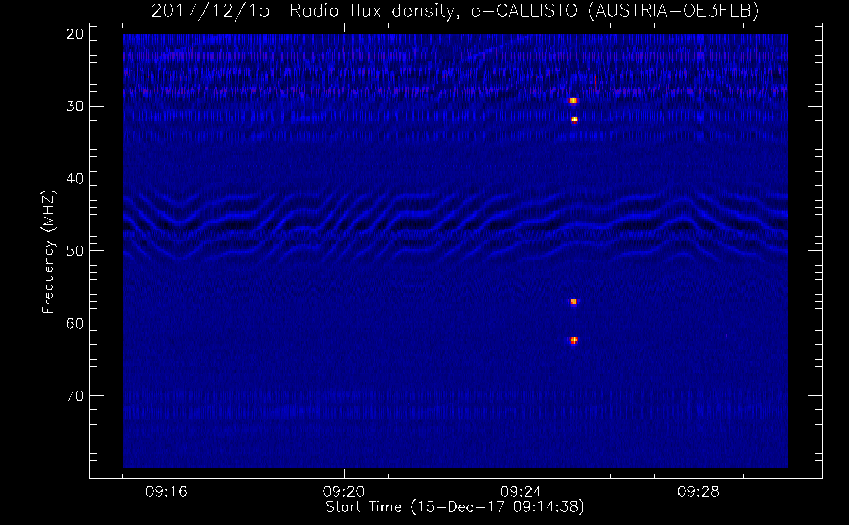Click the 60 MHz frequency tick label
Viewport: 849px width, 525px height.
pos(76,323)
